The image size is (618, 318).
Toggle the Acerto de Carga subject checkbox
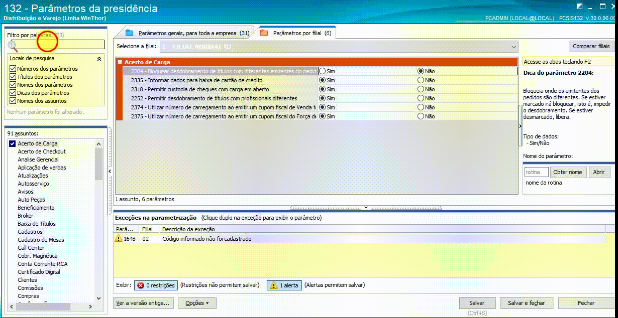click(13, 143)
